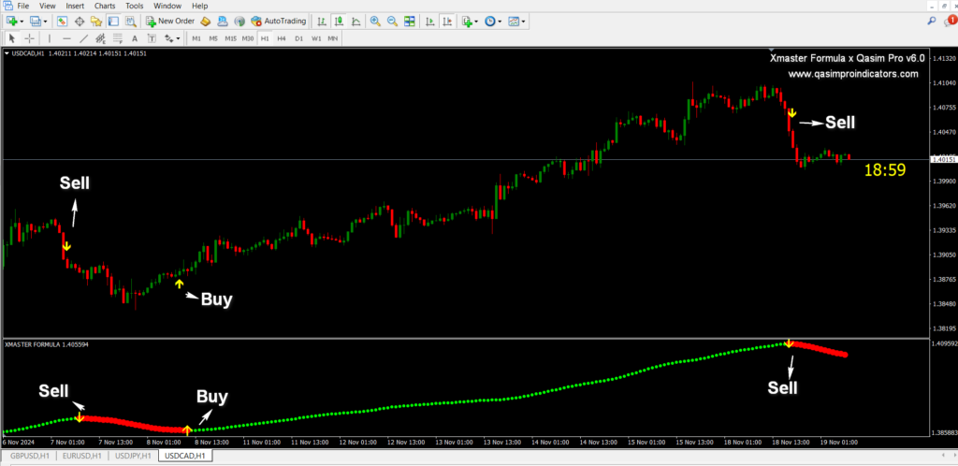Viewport: 958px width, 466px height.
Task: Toggle chart Auto Scroll
Action: point(430,22)
